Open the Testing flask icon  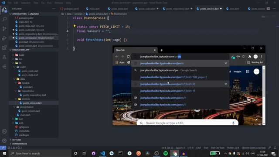4,57
